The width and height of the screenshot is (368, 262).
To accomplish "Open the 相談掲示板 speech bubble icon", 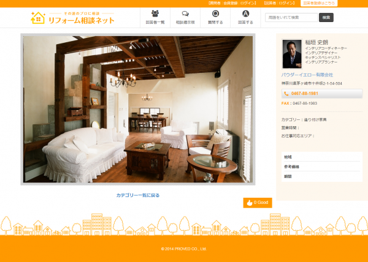I will (185, 13).
